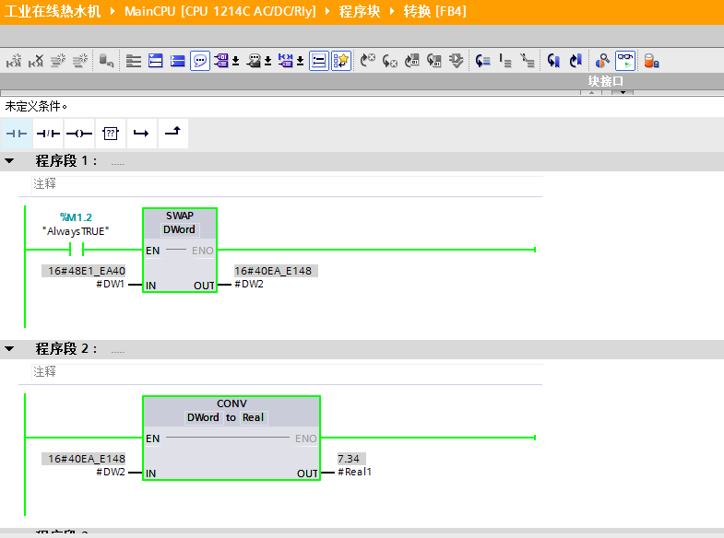The height and width of the screenshot is (538, 724).
Task: Collapse 程序段 2 network
Action: click(9, 349)
